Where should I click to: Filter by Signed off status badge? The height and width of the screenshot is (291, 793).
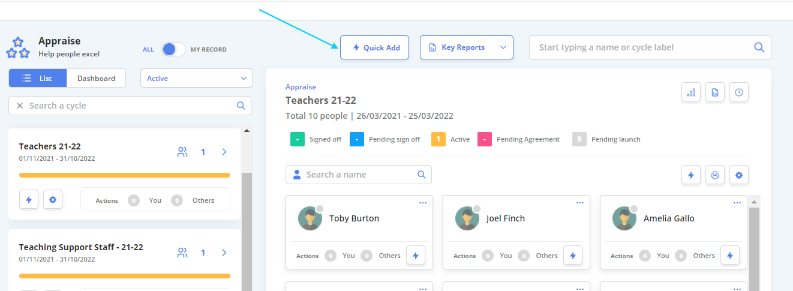tap(296, 139)
